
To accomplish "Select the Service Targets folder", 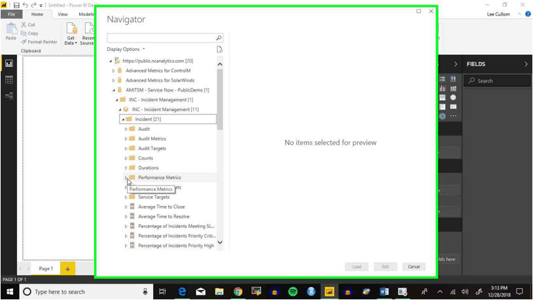I will point(154,197).
